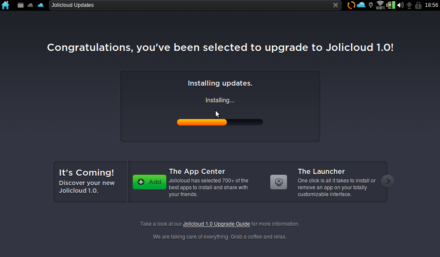440x257 pixels.
Task: Advance carousel with right arrow button
Action: tap(388, 181)
